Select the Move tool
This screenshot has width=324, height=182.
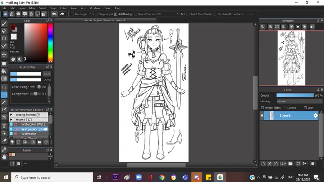click(4, 55)
